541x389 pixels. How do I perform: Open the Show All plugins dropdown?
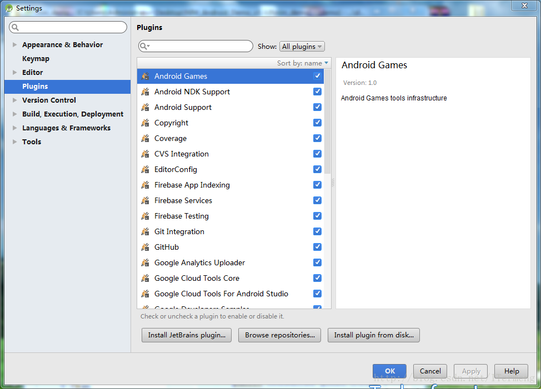(x=302, y=46)
